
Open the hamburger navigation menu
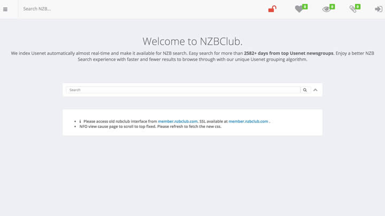[5, 9]
